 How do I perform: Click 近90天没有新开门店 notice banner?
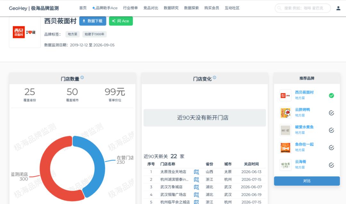coord(204,118)
